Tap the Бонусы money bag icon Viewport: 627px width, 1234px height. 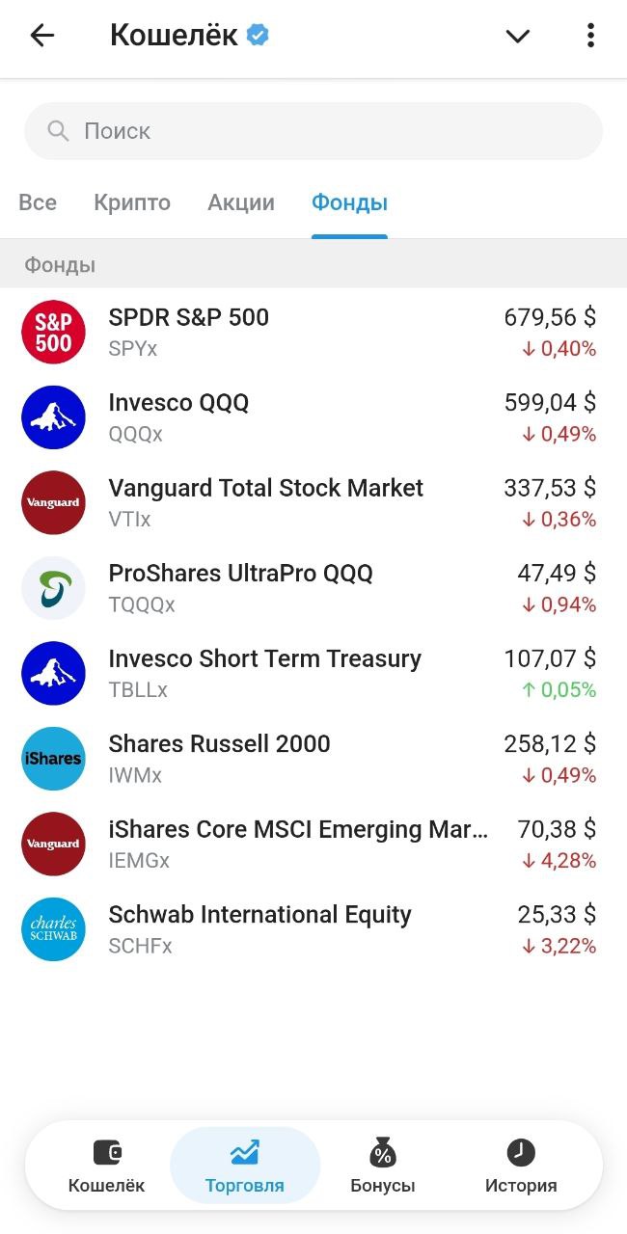(382, 1153)
